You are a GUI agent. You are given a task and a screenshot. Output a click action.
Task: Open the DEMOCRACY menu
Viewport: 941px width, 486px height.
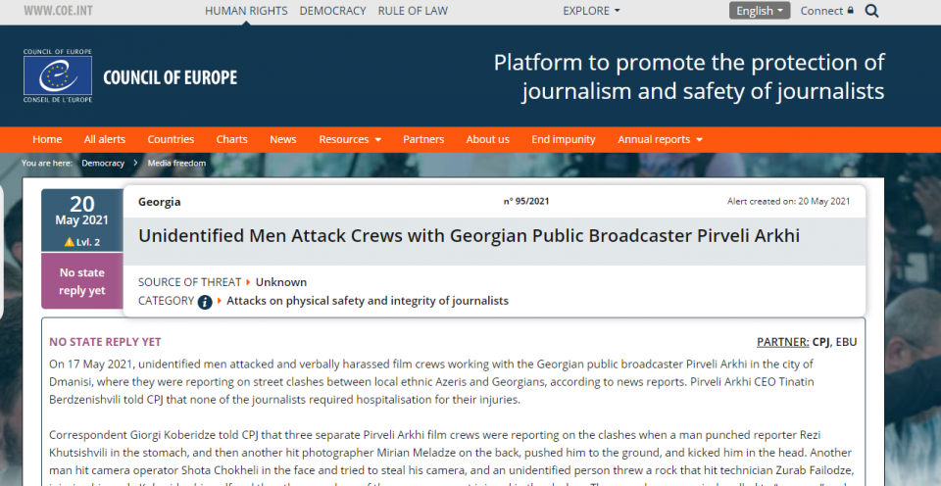point(332,11)
